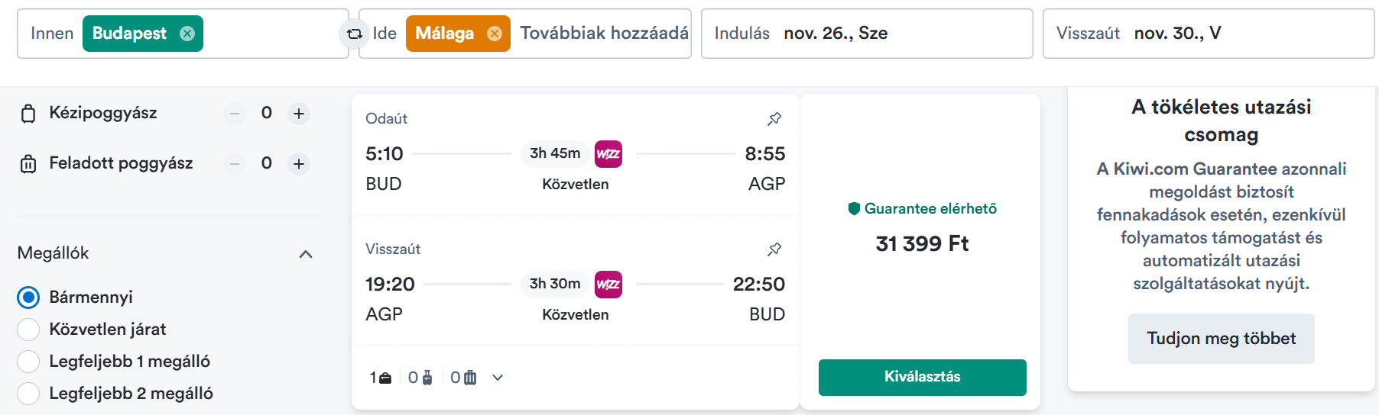Image resolution: width=1379 pixels, height=415 pixels.
Task: Open the Indulás departure date picker
Action: [x=867, y=34]
